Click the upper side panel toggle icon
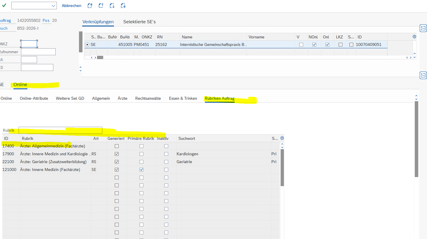427x239 pixels. pos(423,28)
